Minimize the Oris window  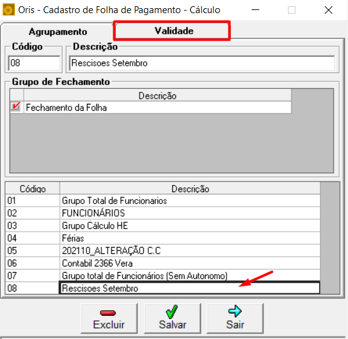click(255, 10)
